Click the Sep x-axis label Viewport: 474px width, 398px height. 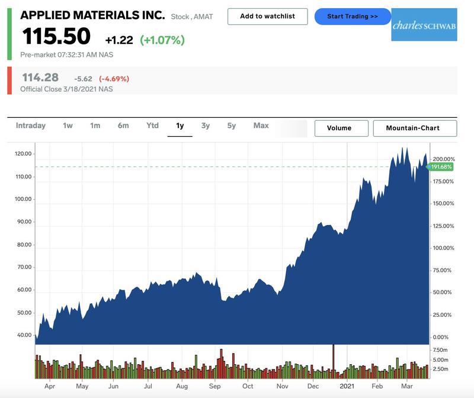click(x=214, y=386)
